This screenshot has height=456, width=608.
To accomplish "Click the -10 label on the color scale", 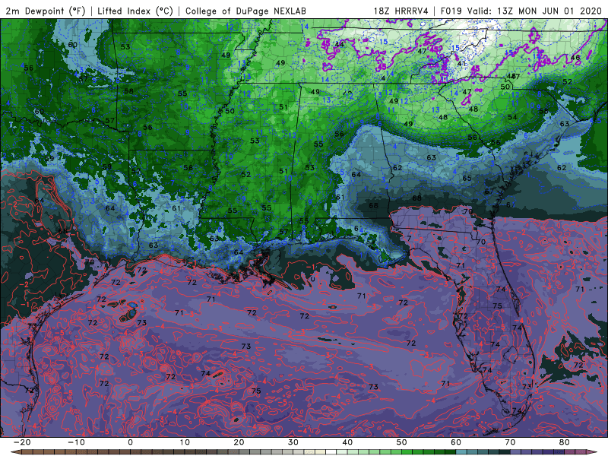I will point(76,442).
